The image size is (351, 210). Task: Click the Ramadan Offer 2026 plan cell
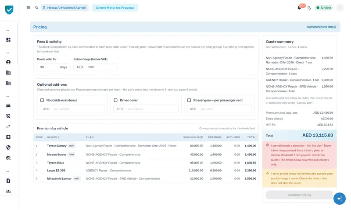pyautogui.click(x=131, y=146)
